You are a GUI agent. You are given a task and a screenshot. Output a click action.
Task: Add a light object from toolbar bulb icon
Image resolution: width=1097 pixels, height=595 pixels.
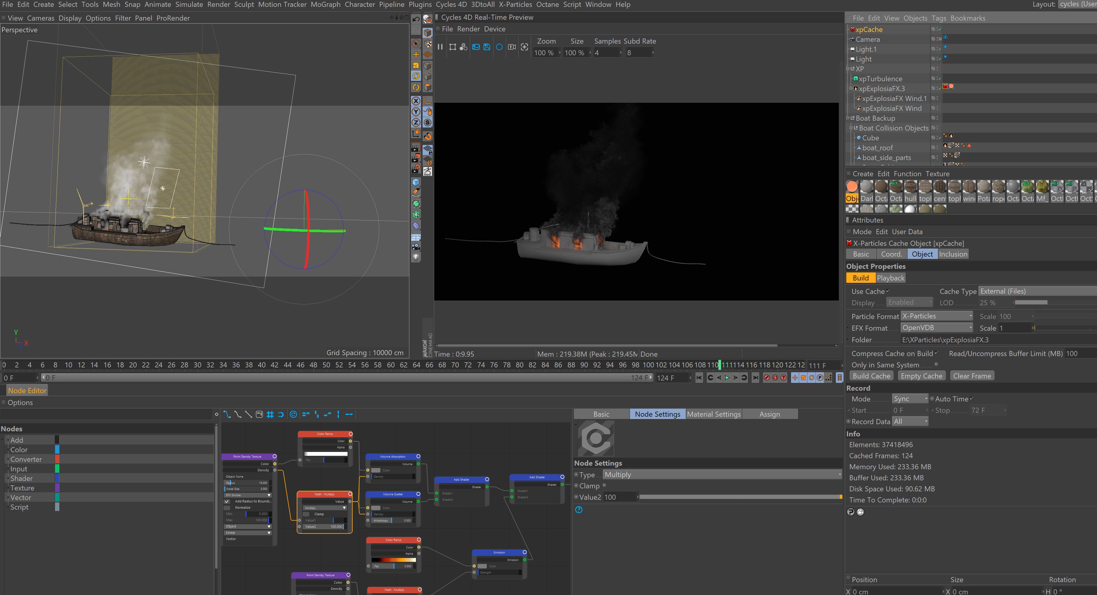(416, 257)
